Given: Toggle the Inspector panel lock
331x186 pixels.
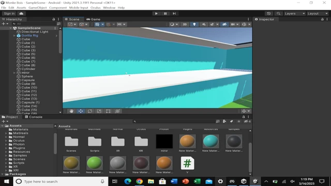Looking at the screenshot, I should click(x=322, y=19).
